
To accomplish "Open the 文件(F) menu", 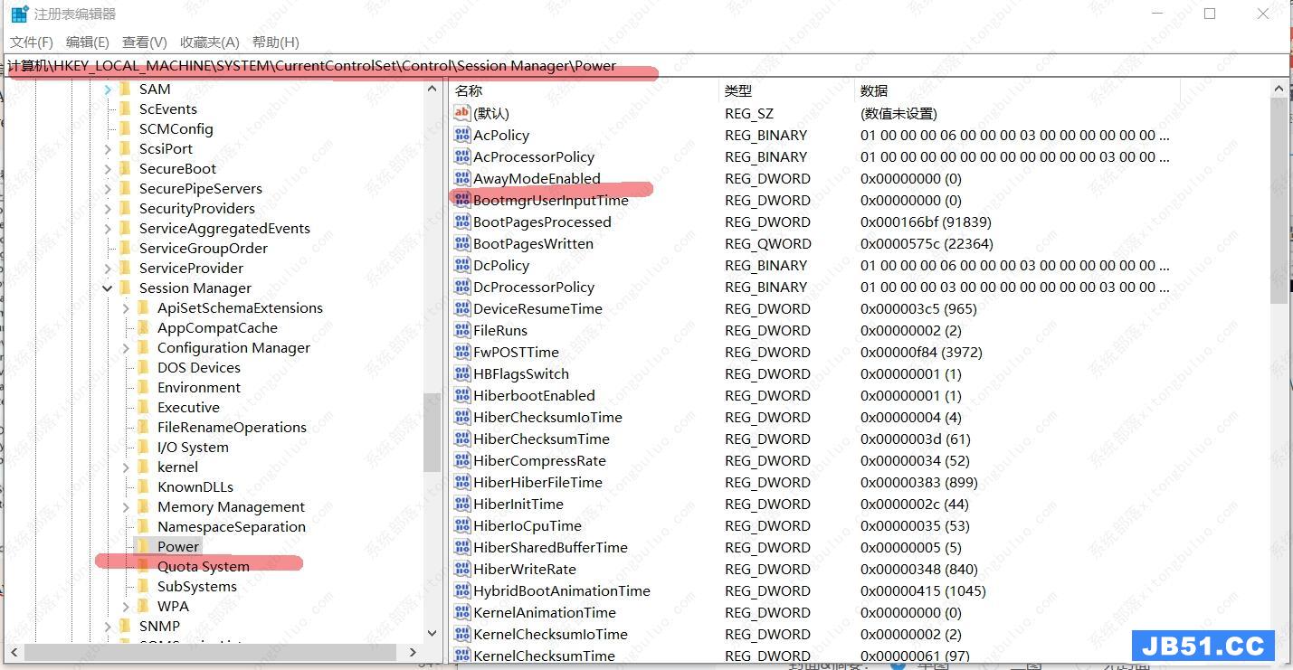I will coord(32,42).
